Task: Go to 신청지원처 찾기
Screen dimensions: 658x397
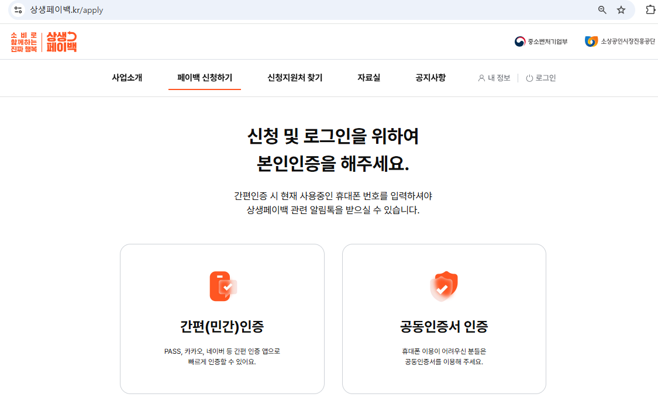Action: [x=295, y=77]
